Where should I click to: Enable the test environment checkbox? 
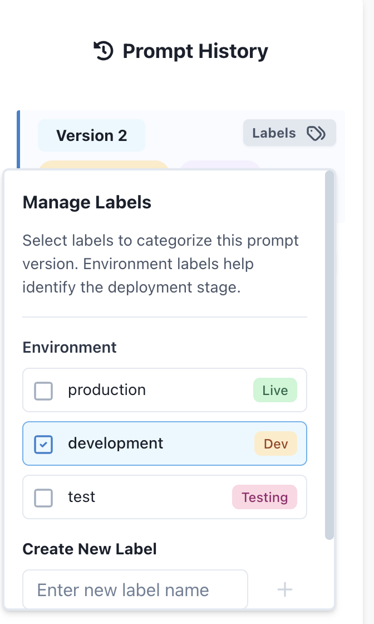[43, 498]
